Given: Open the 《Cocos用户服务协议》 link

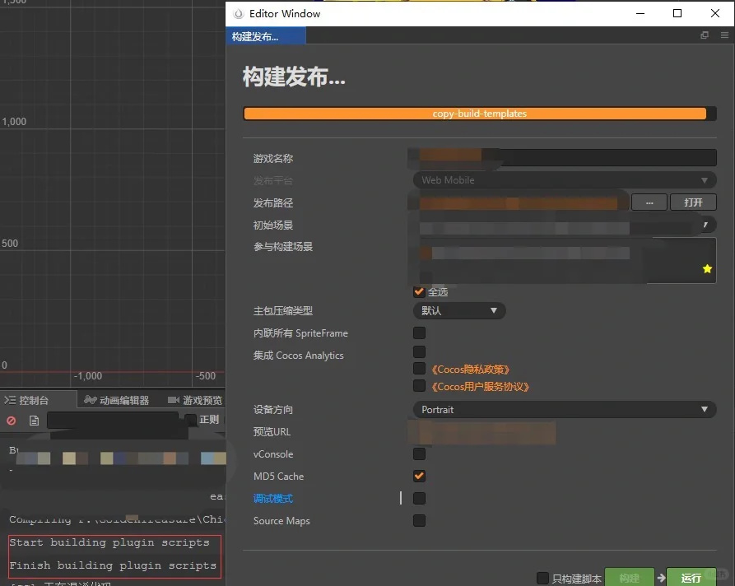Looking at the screenshot, I should [480, 387].
